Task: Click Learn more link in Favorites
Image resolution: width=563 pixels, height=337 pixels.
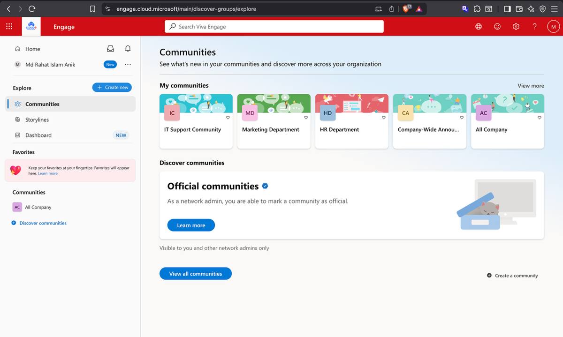Action: (48, 173)
